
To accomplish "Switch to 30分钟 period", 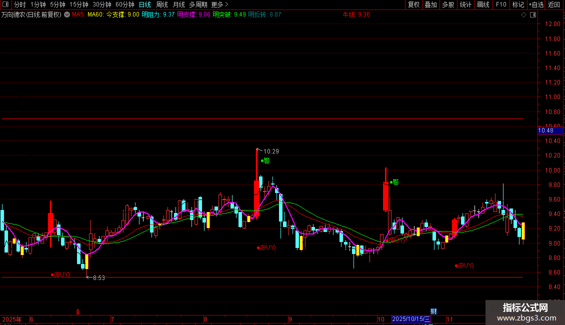I will point(102,4).
